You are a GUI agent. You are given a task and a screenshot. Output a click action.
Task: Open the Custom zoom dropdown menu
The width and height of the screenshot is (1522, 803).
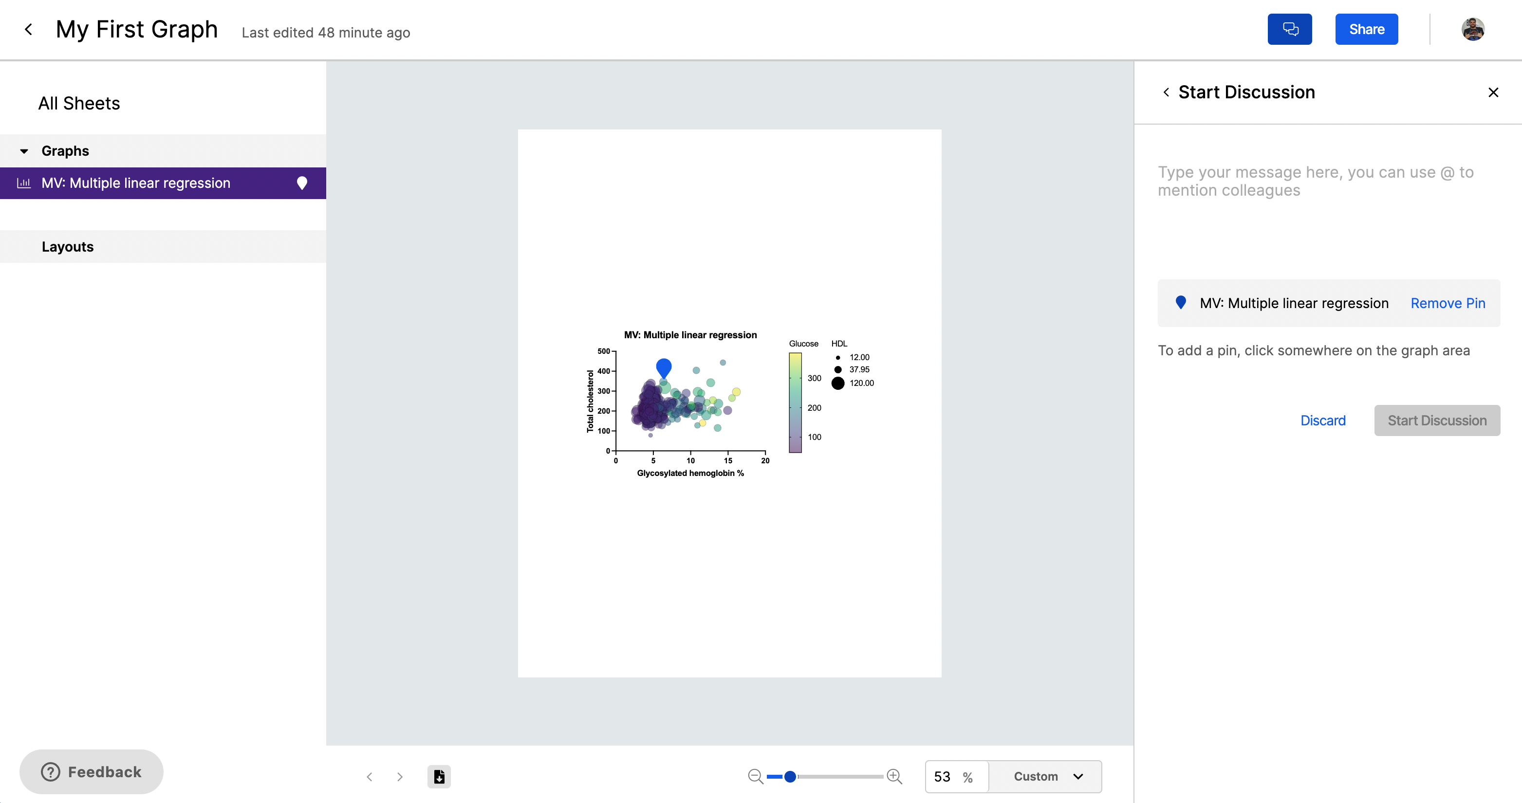pyautogui.click(x=1046, y=776)
